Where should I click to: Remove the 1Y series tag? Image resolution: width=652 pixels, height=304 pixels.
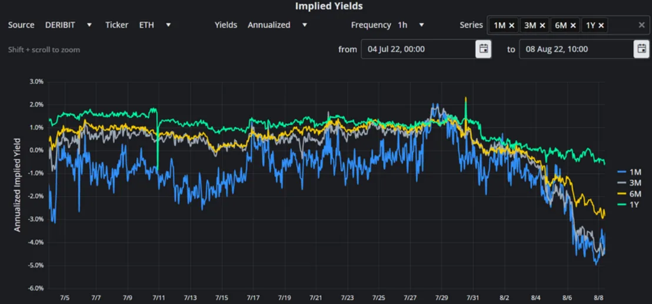click(x=601, y=25)
